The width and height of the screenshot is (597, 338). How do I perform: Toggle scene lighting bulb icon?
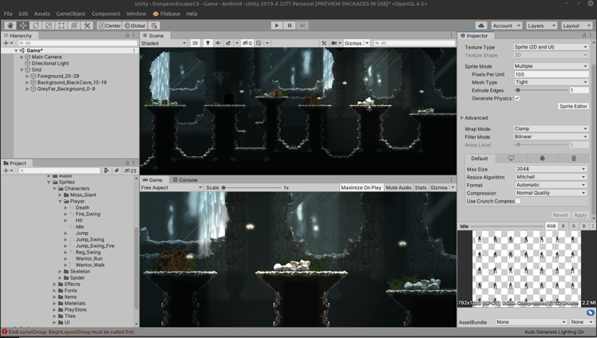pyautogui.click(x=208, y=43)
